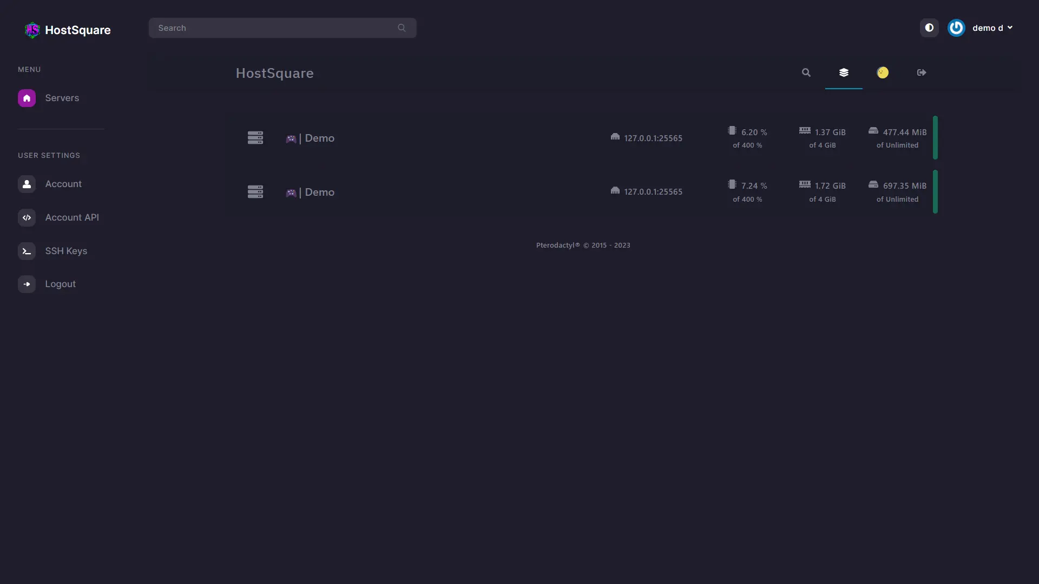The height and width of the screenshot is (584, 1039).
Task: Open the layers stack icon tab
Action: point(843,72)
